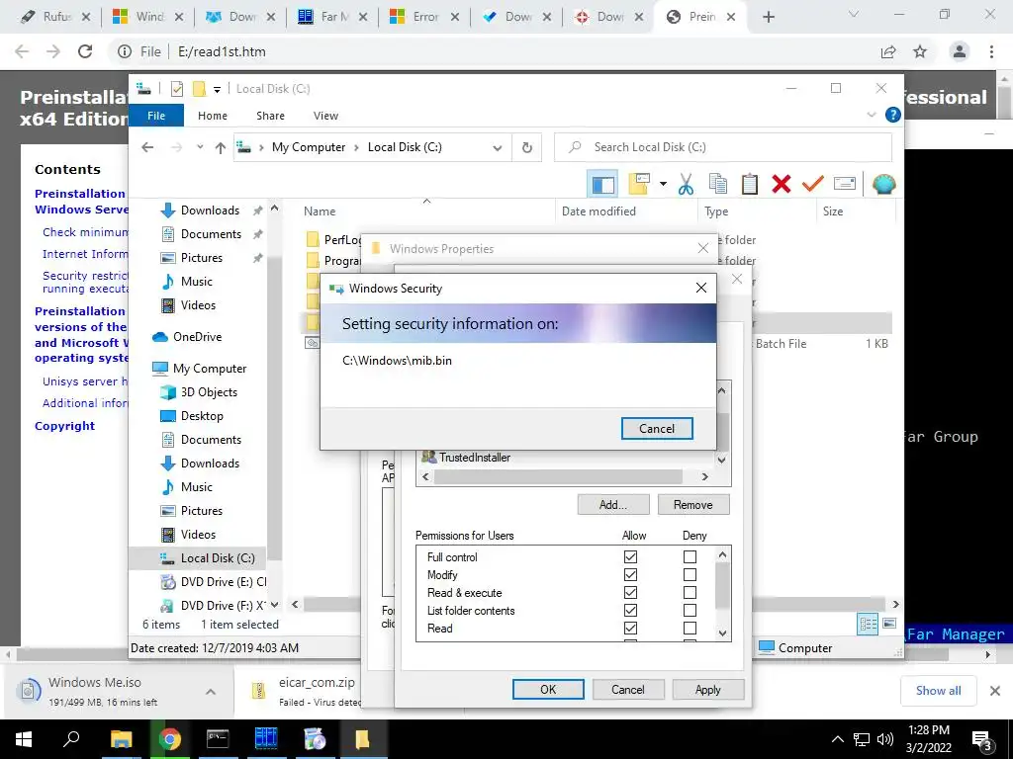Open the View ribbon tab
The height and width of the screenshot is (759, 1013).
click(325, 116)
